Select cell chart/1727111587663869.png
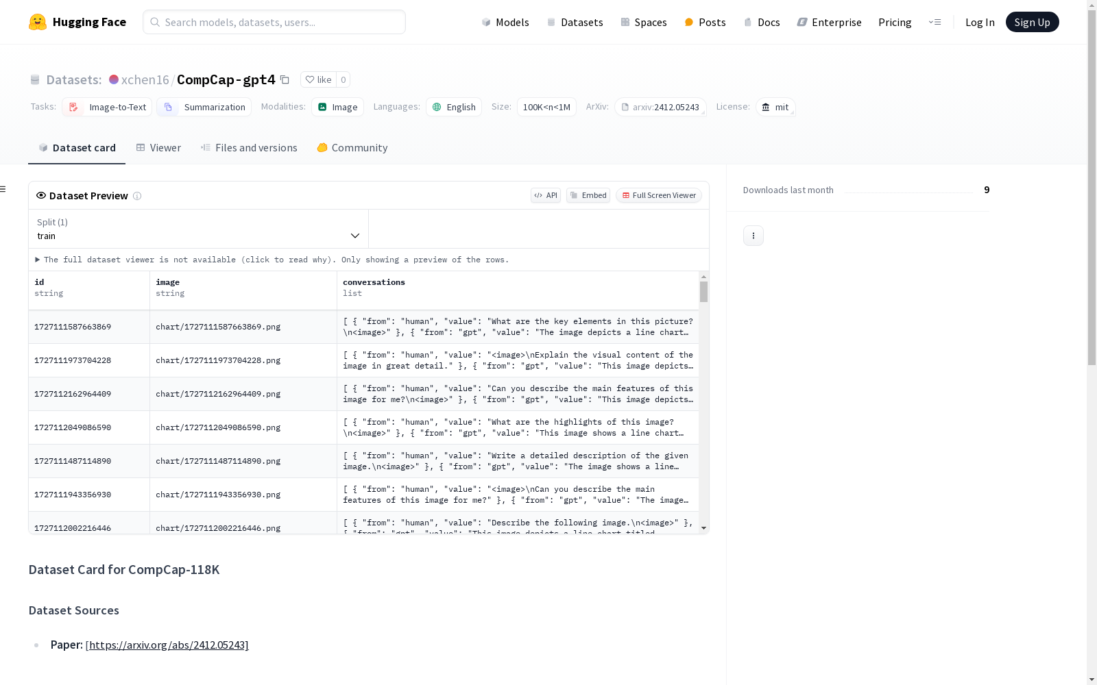Image resolution: width=1097 pixels, height=685 pixels. [x=243, y=327]
